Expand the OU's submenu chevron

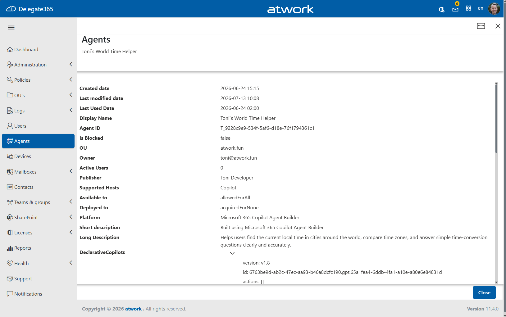click(71, 95)
